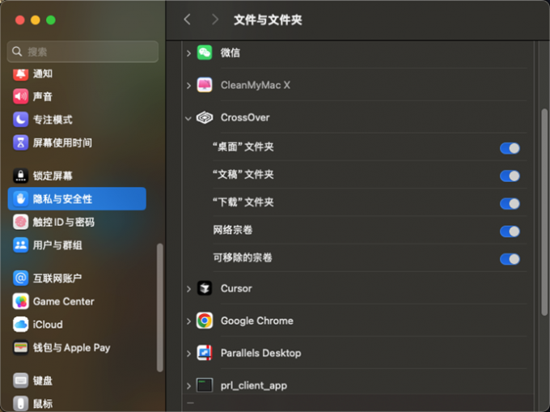550x412 pixels.
Task: Open 用户与群组 settings
Action: tap(77, 245)
